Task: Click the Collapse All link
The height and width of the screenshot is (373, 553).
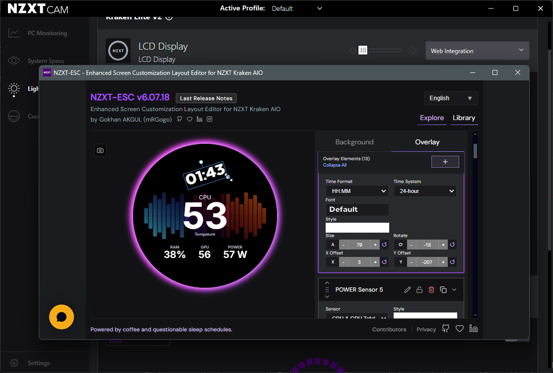Action: click(x=335, y=165)
